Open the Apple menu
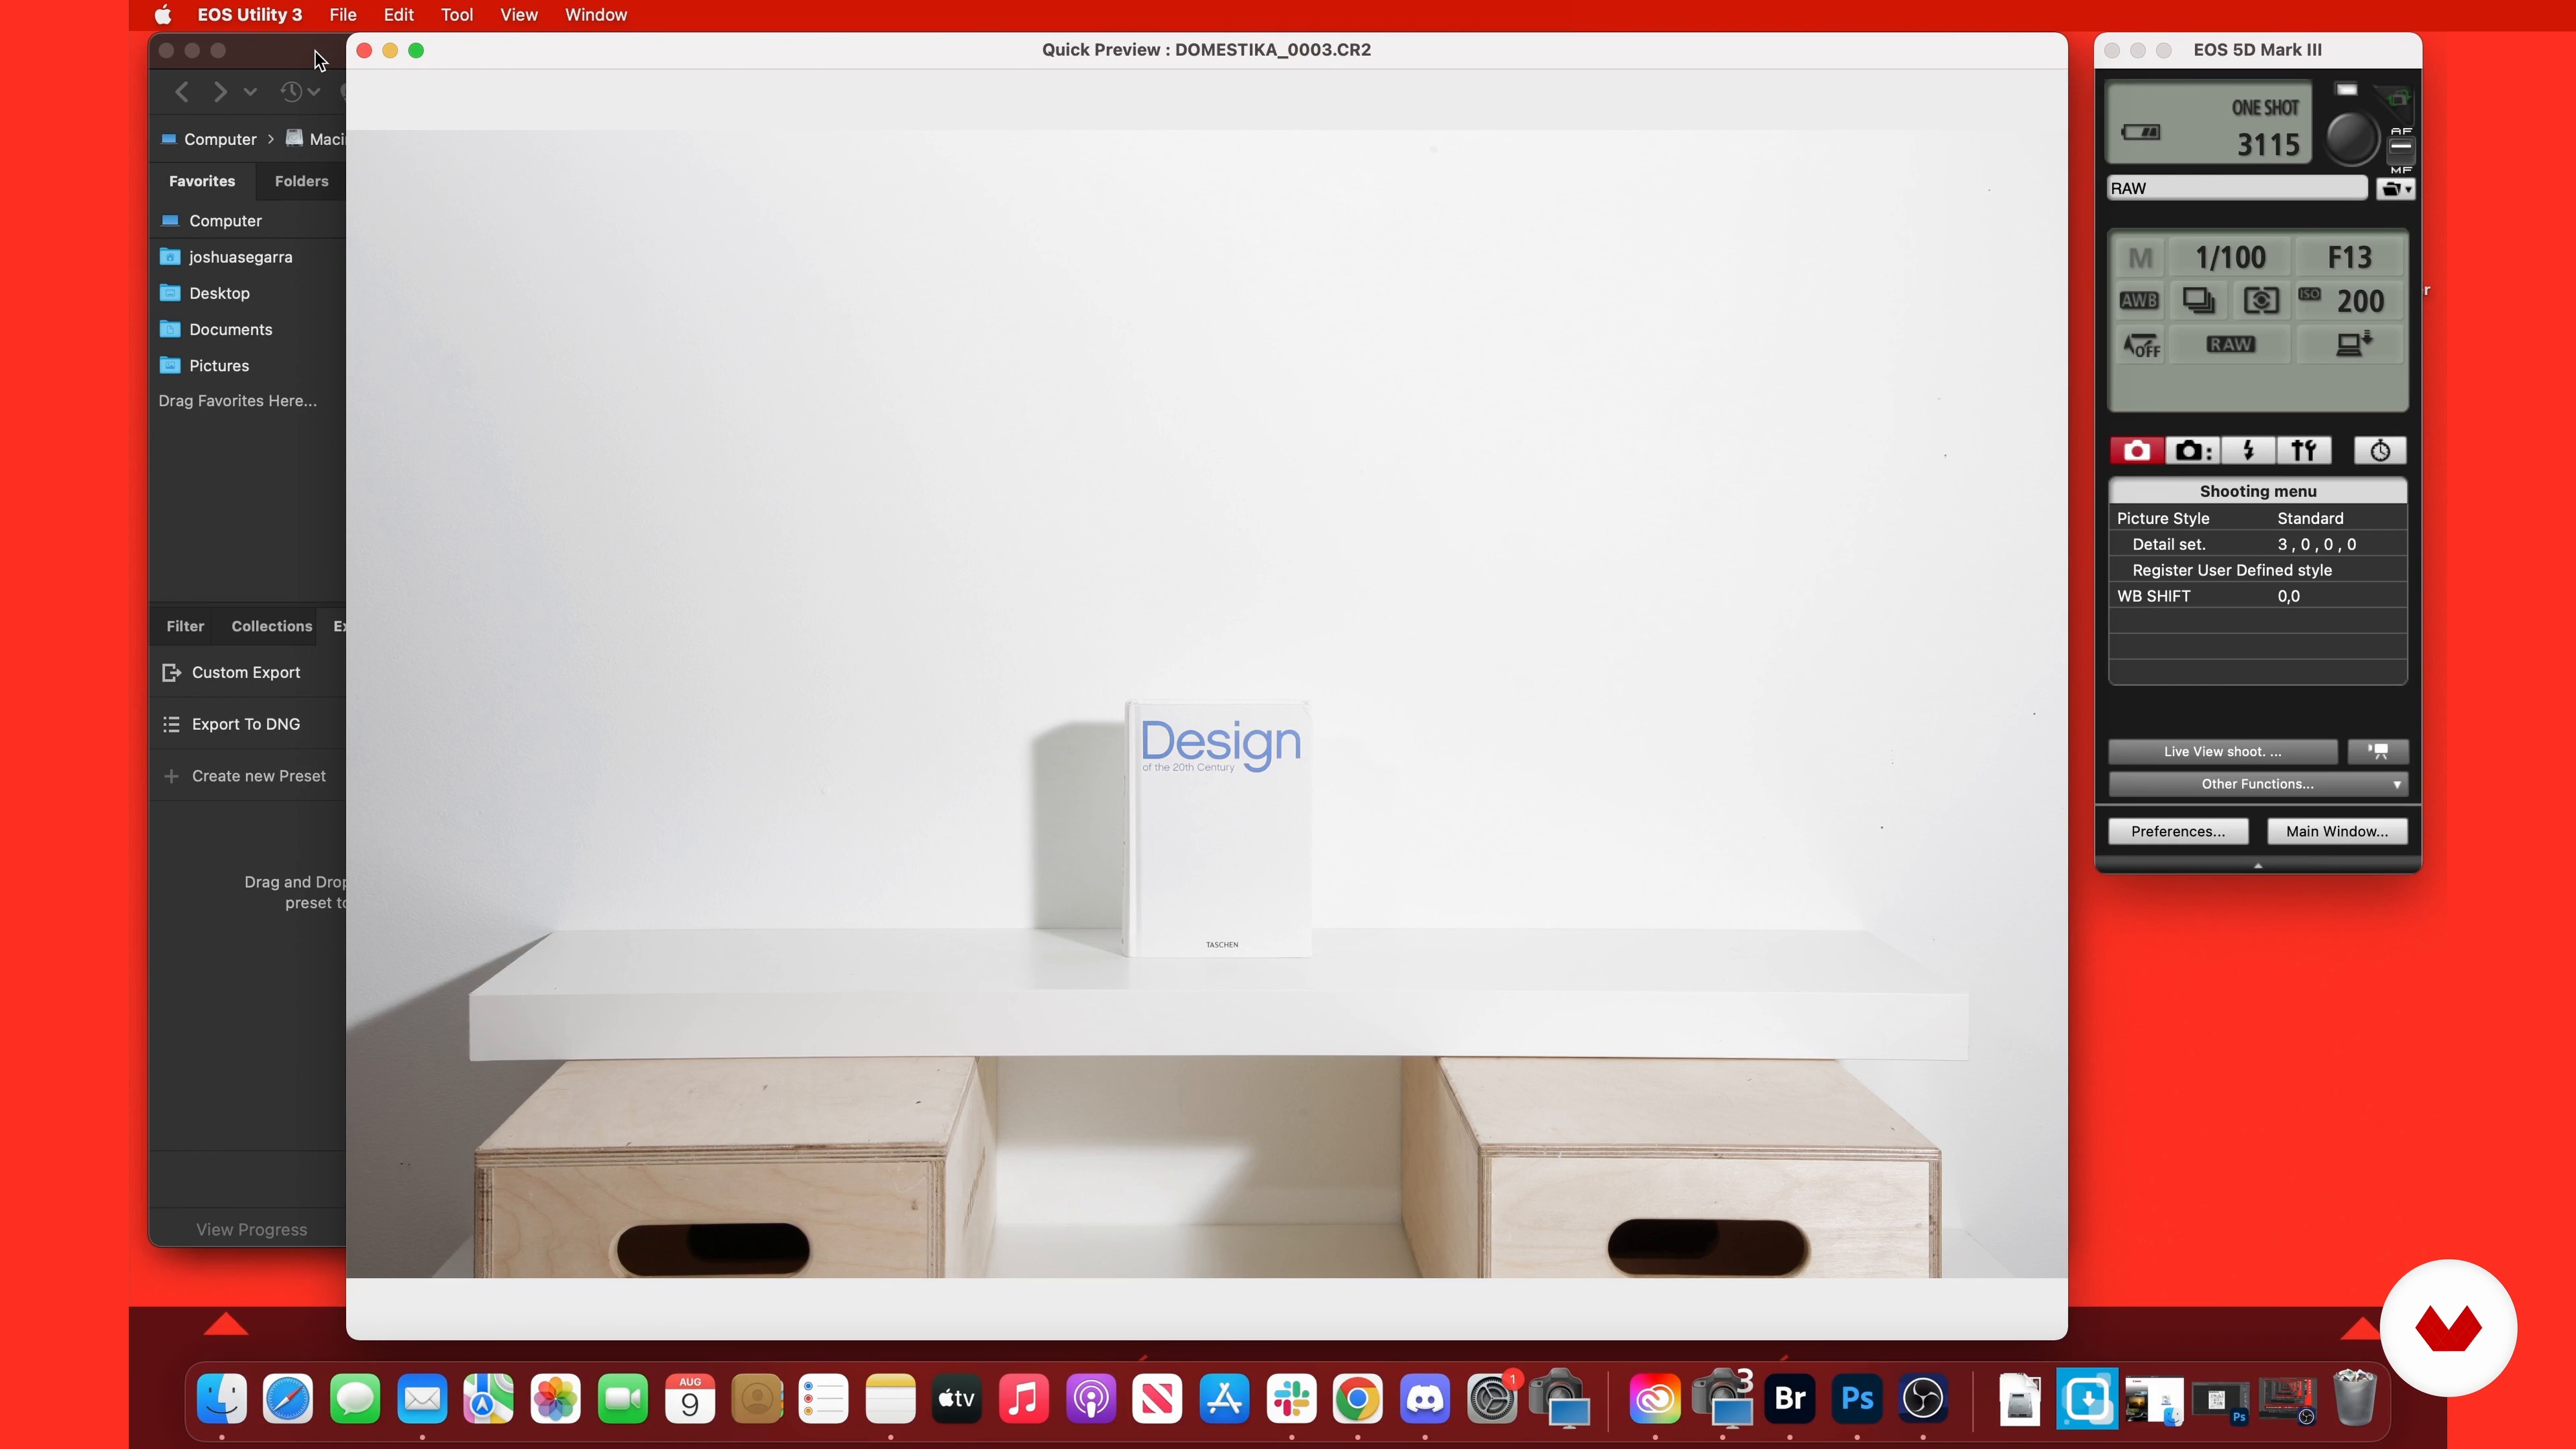2576x1449 pixels. (163, 15)
